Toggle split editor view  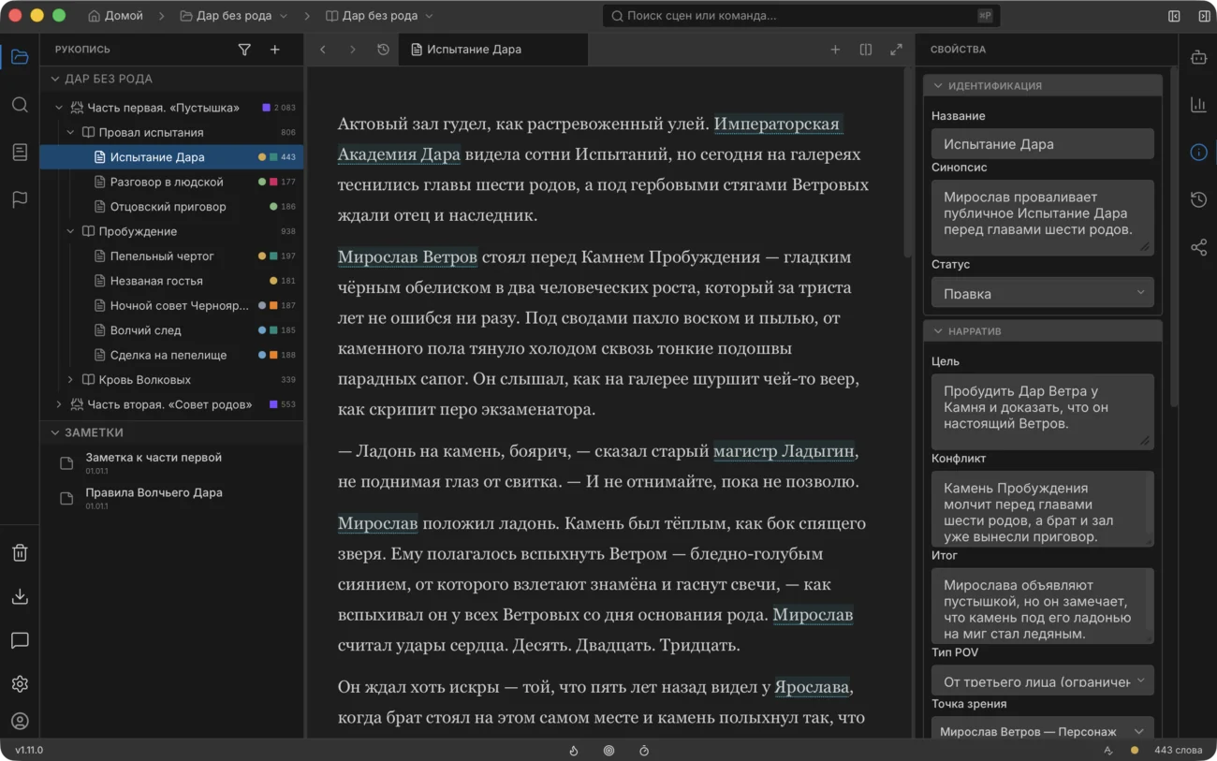coord(866,50)
